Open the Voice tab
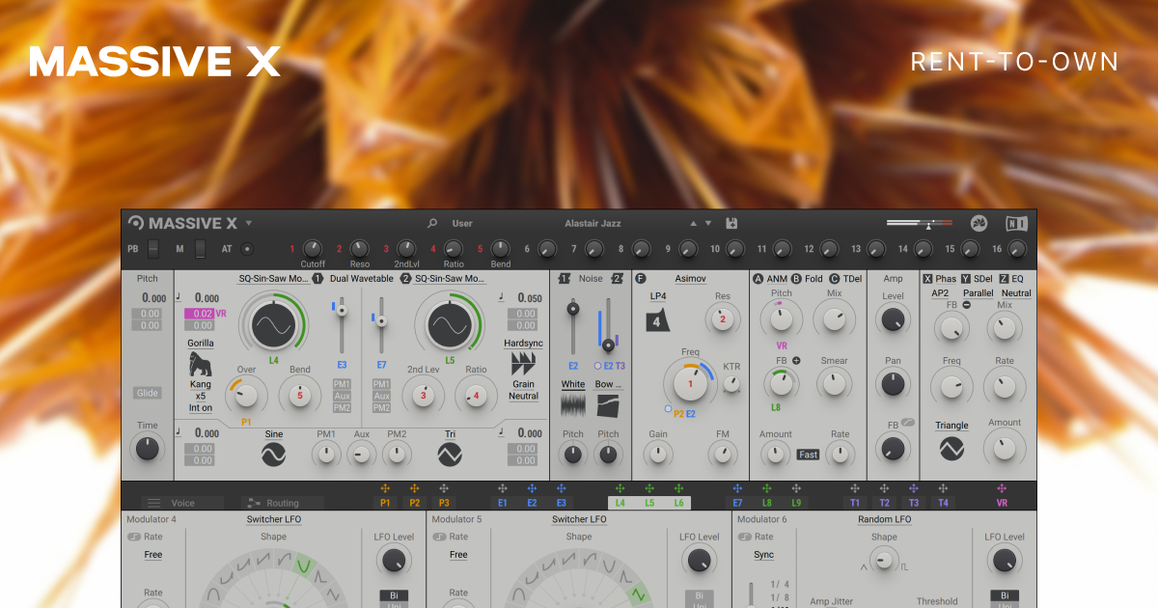 coord(182,503)
